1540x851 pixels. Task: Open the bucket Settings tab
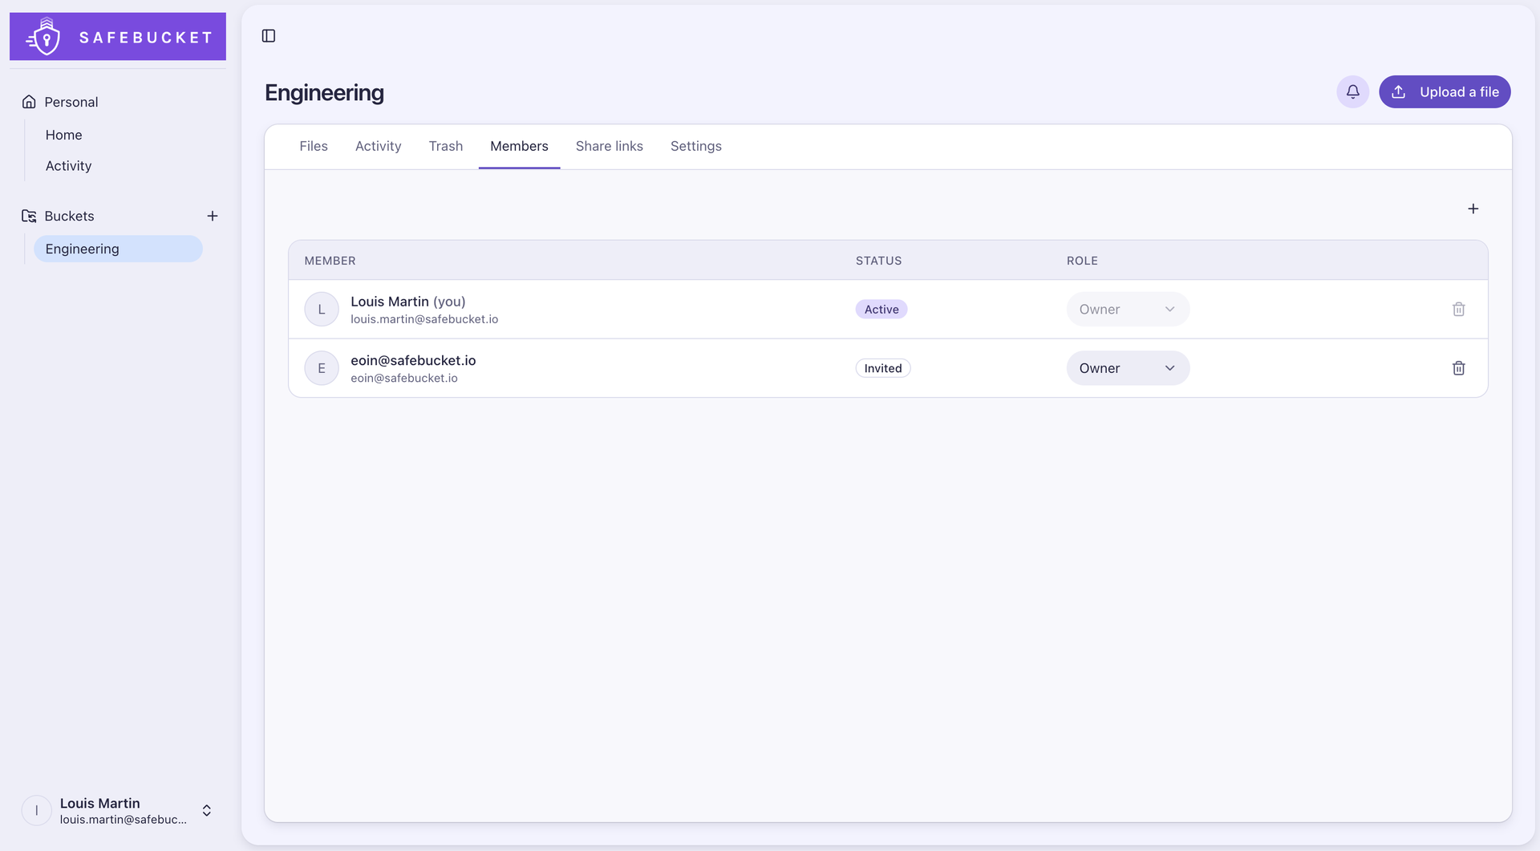point(696,146)
